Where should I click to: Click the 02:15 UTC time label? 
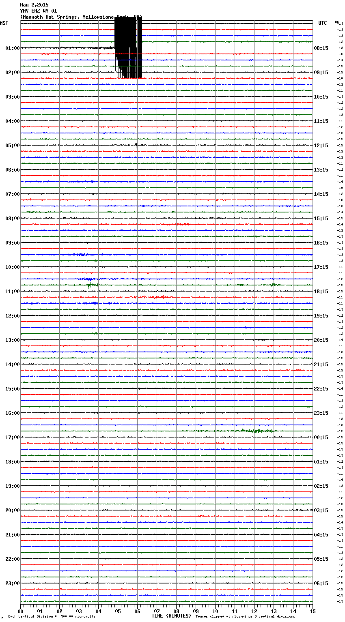point(321,486)
